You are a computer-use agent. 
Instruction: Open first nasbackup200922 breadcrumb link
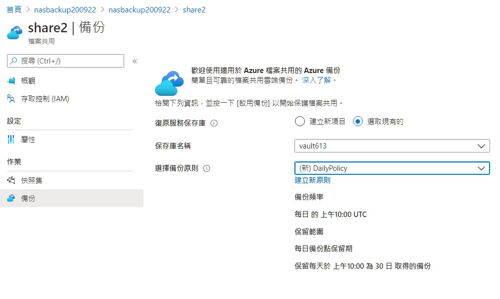(65, 10)
